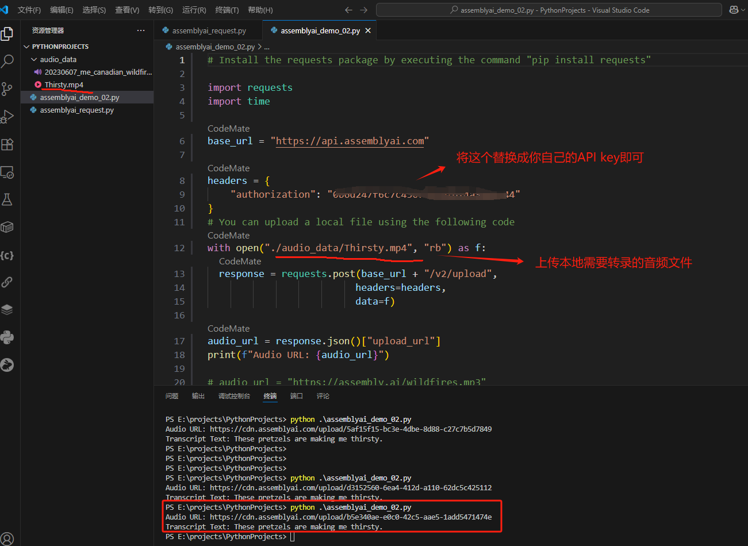The height and width of the screenshot is (546, 748).
Task: Click the speaker icon beside the 20230607 audio file
Action: coord(38,72)
